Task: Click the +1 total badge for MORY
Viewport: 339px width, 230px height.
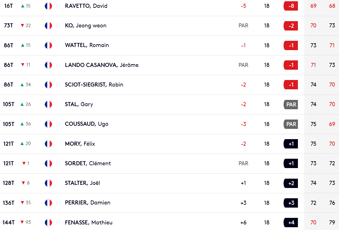Action: (291, 144)
